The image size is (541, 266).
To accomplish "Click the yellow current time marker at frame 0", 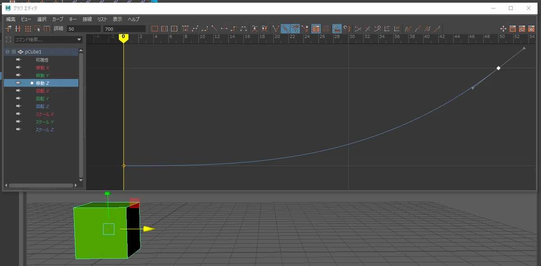I will point(123,38).
